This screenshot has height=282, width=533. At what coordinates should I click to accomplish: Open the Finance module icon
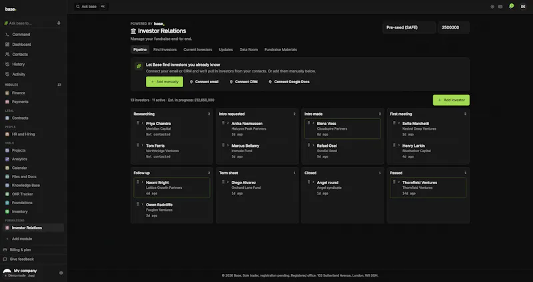[7, 93]
